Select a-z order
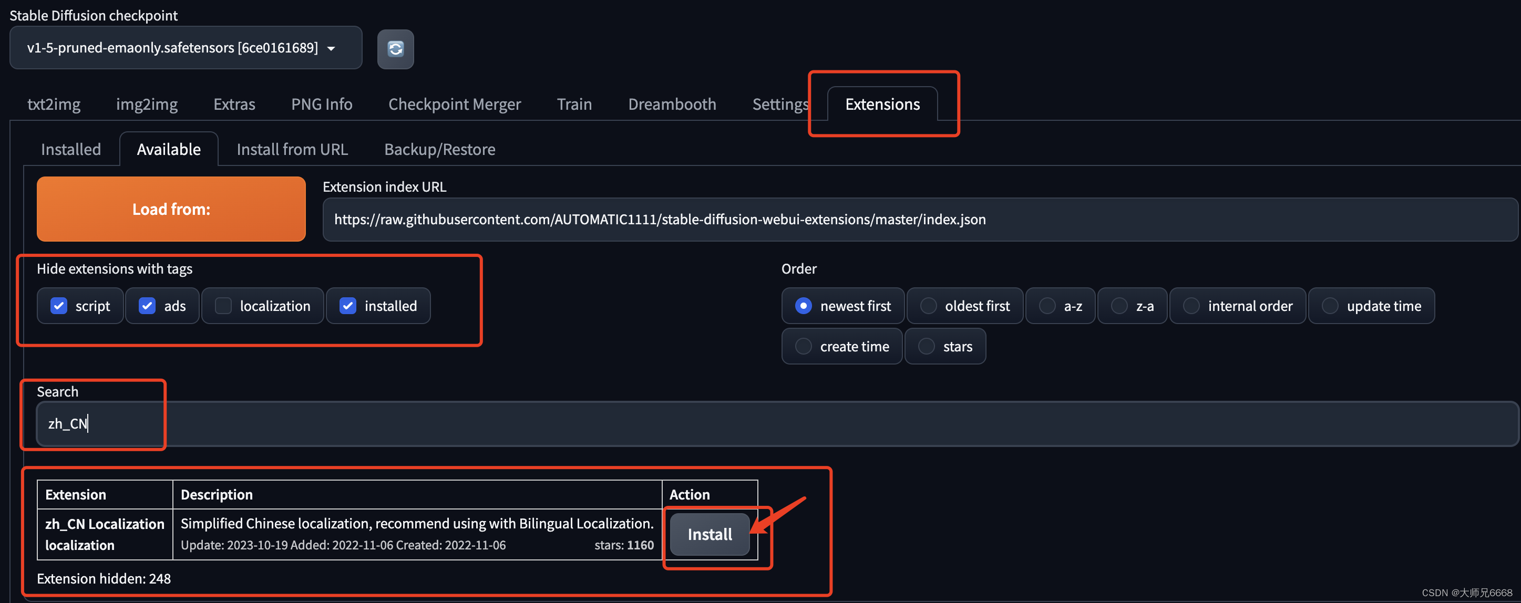The image size is (1521, 603). tap(1061, 306)
